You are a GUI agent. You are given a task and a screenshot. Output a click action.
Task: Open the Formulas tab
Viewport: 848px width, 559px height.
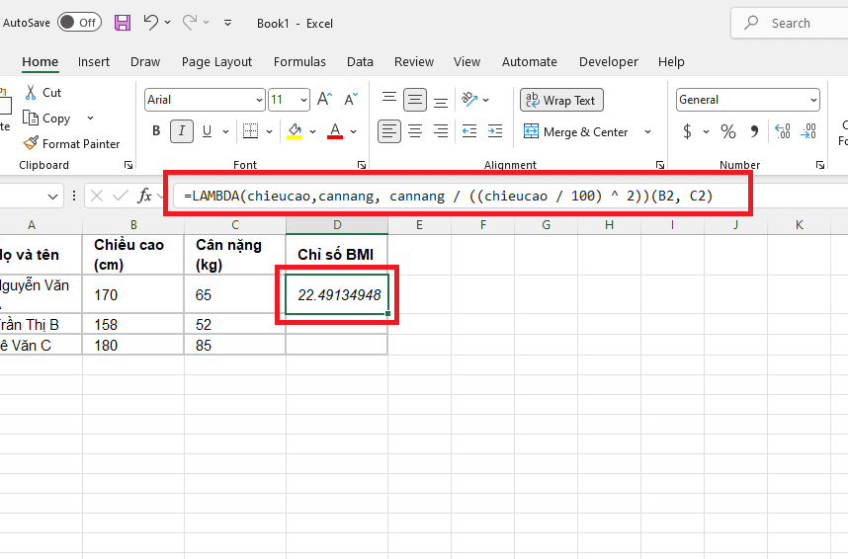click(x=299, y=61)
